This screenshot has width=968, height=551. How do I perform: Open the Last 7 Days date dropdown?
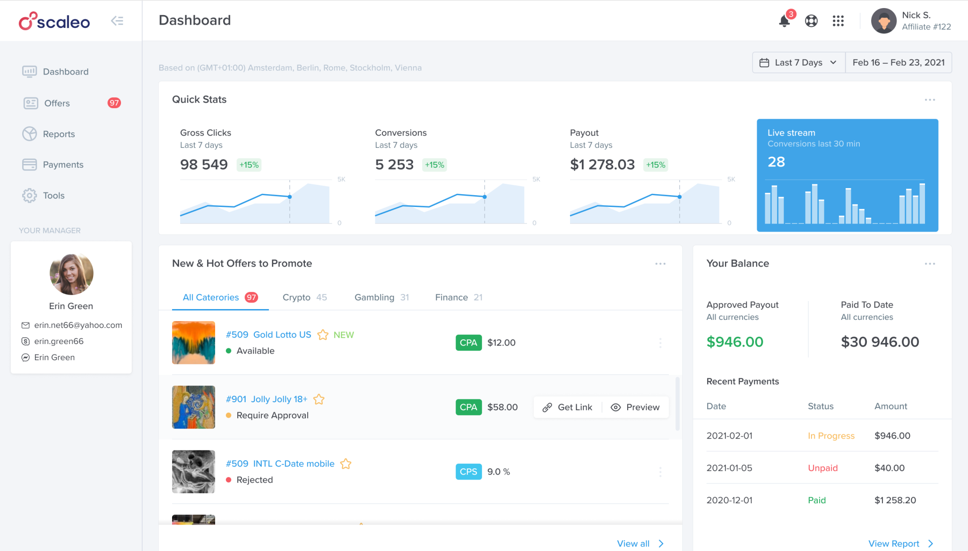pyautogui.click(x=798, y=62)
